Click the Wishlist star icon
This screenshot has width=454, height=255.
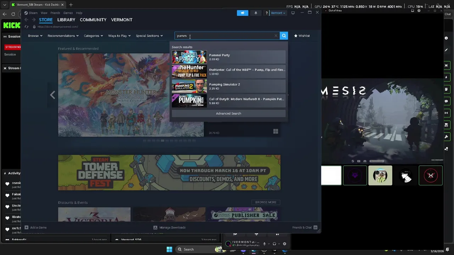[296, 36]
